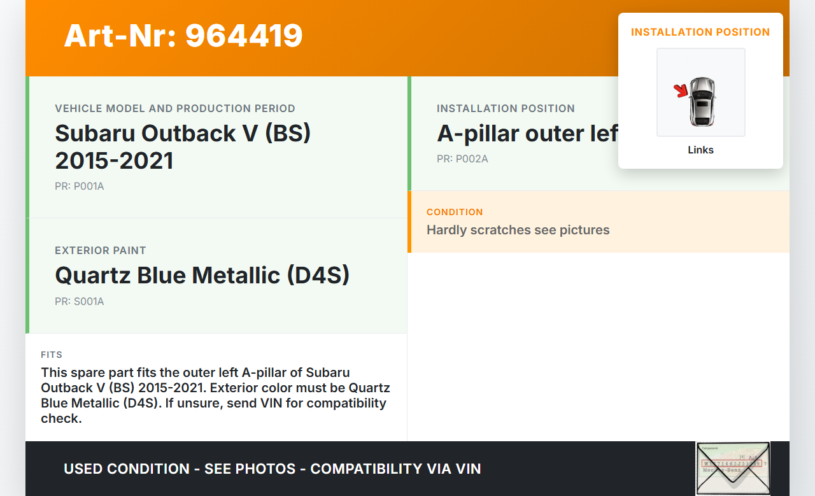The height and width of the screenshot is (496, 815).
Task: Click the "FITS" section label
Action: (52, 355)
